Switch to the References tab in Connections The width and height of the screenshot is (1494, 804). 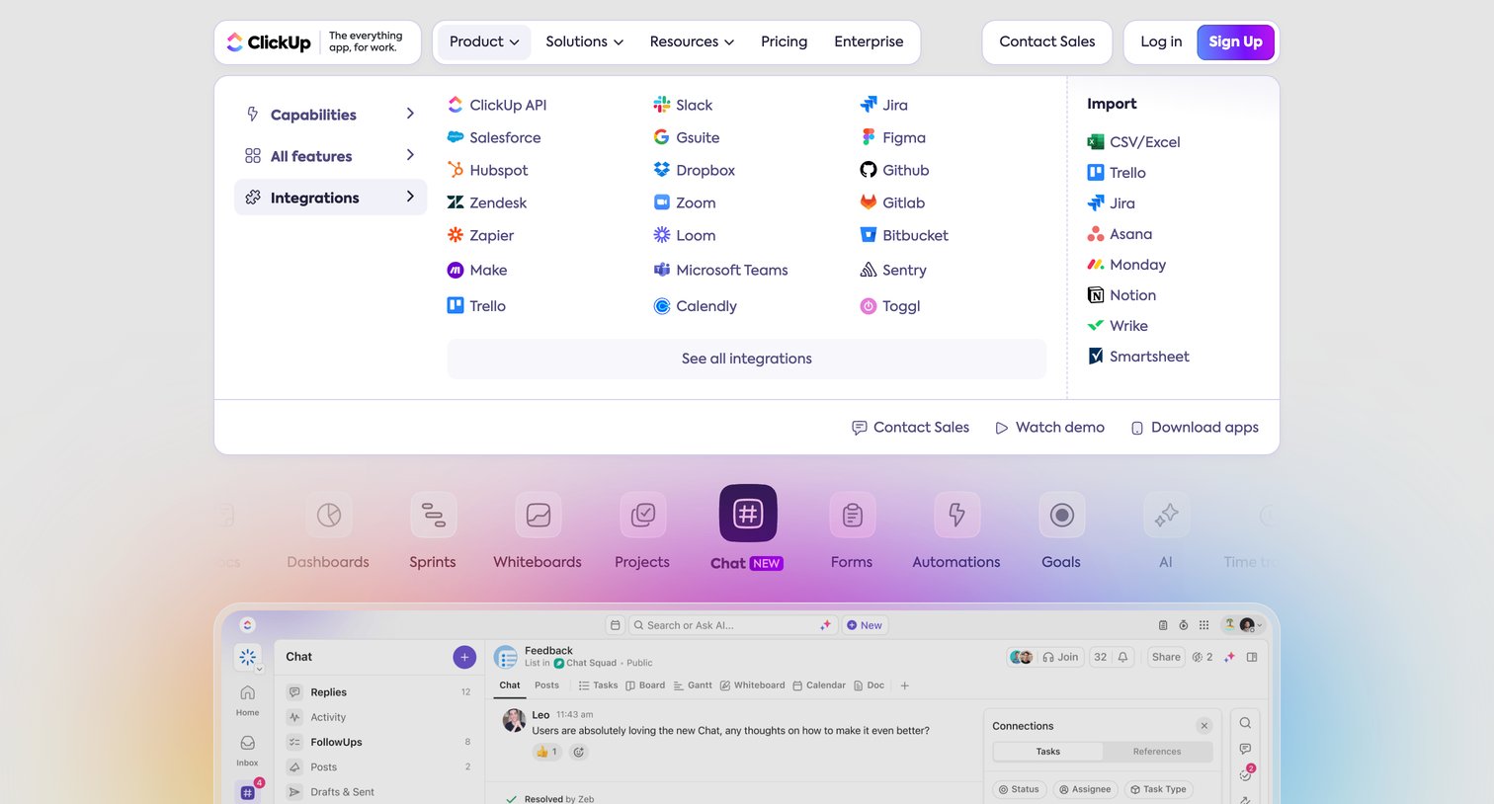(1157, 752)
